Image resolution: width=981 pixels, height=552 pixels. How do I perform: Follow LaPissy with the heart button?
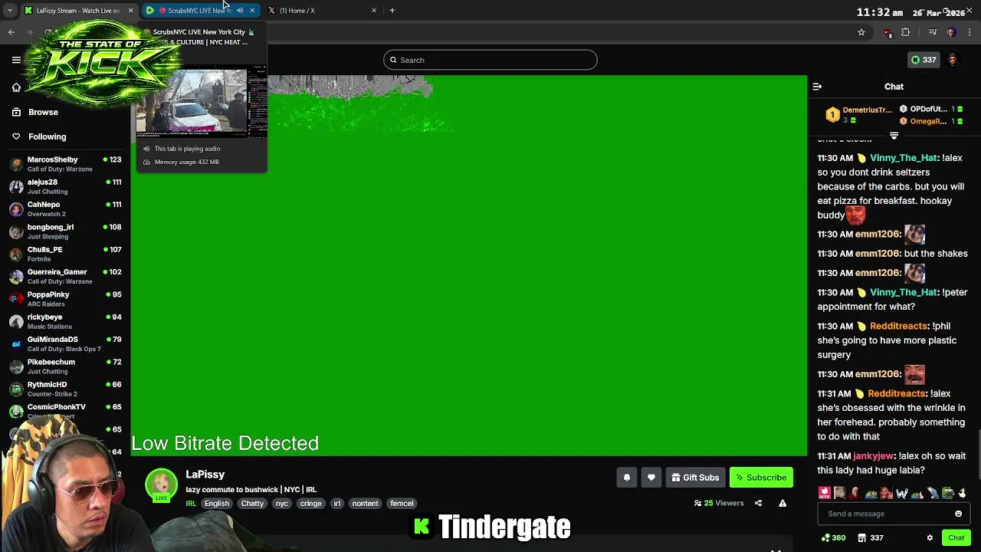coord(651,478)
